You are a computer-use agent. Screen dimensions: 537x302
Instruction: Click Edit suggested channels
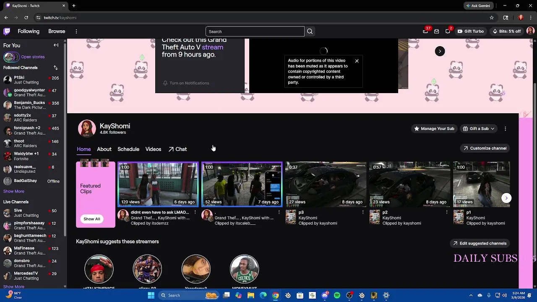(x=480, y=243)
